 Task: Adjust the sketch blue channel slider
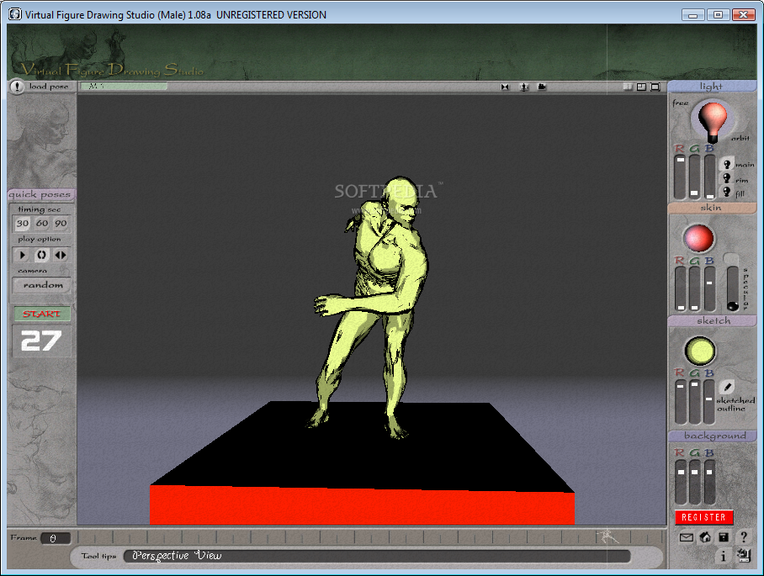pos(709,402)
